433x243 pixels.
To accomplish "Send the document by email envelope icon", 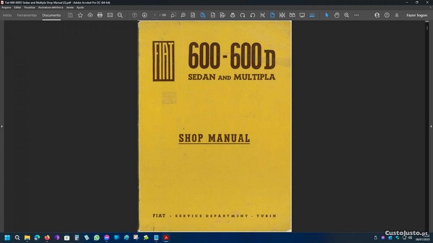I will pyautogui.click(x=110, y=15).
